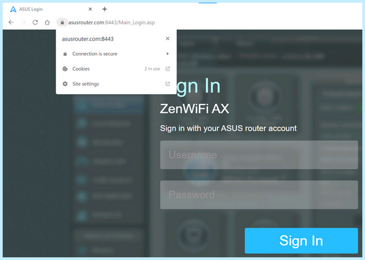
Task: Click the address bar URL text
Action: coord(111,22)
